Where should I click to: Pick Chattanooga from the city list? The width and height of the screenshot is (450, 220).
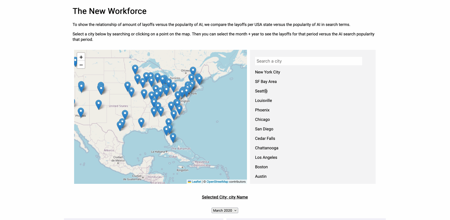coord(266,148)
